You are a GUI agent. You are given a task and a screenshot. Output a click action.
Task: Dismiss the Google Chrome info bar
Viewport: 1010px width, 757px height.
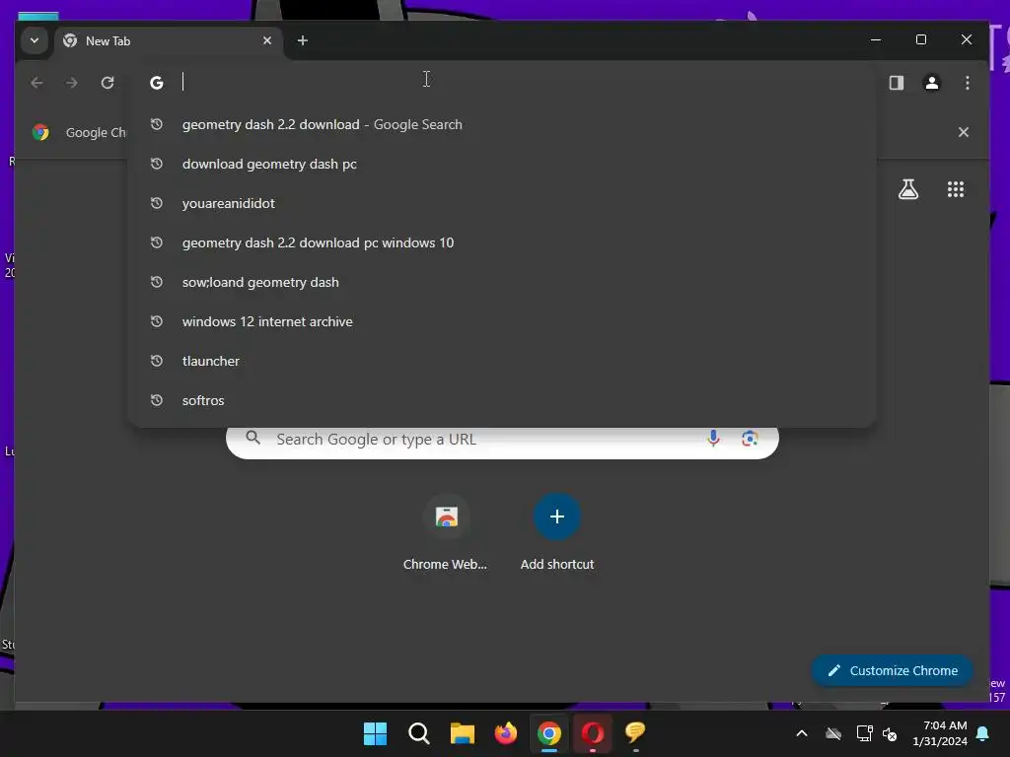(963, 132)
